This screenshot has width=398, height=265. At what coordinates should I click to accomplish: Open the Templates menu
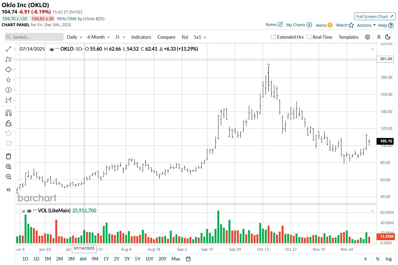click(x=349, y=37)
